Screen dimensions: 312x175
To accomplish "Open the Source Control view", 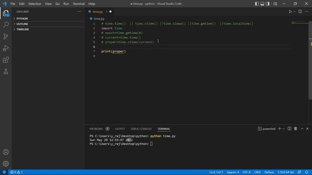I will [6, 36].
